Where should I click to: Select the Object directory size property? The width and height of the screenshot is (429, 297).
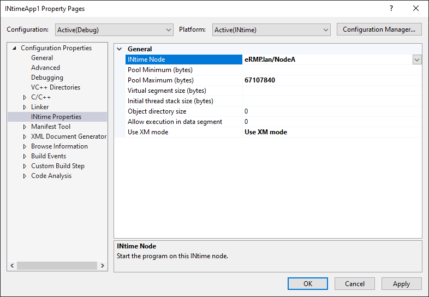(184, 111)
